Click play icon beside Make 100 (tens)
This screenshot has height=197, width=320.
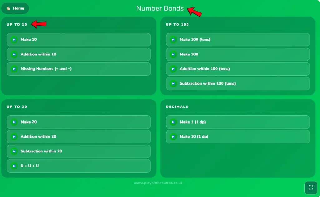(173, 40)
